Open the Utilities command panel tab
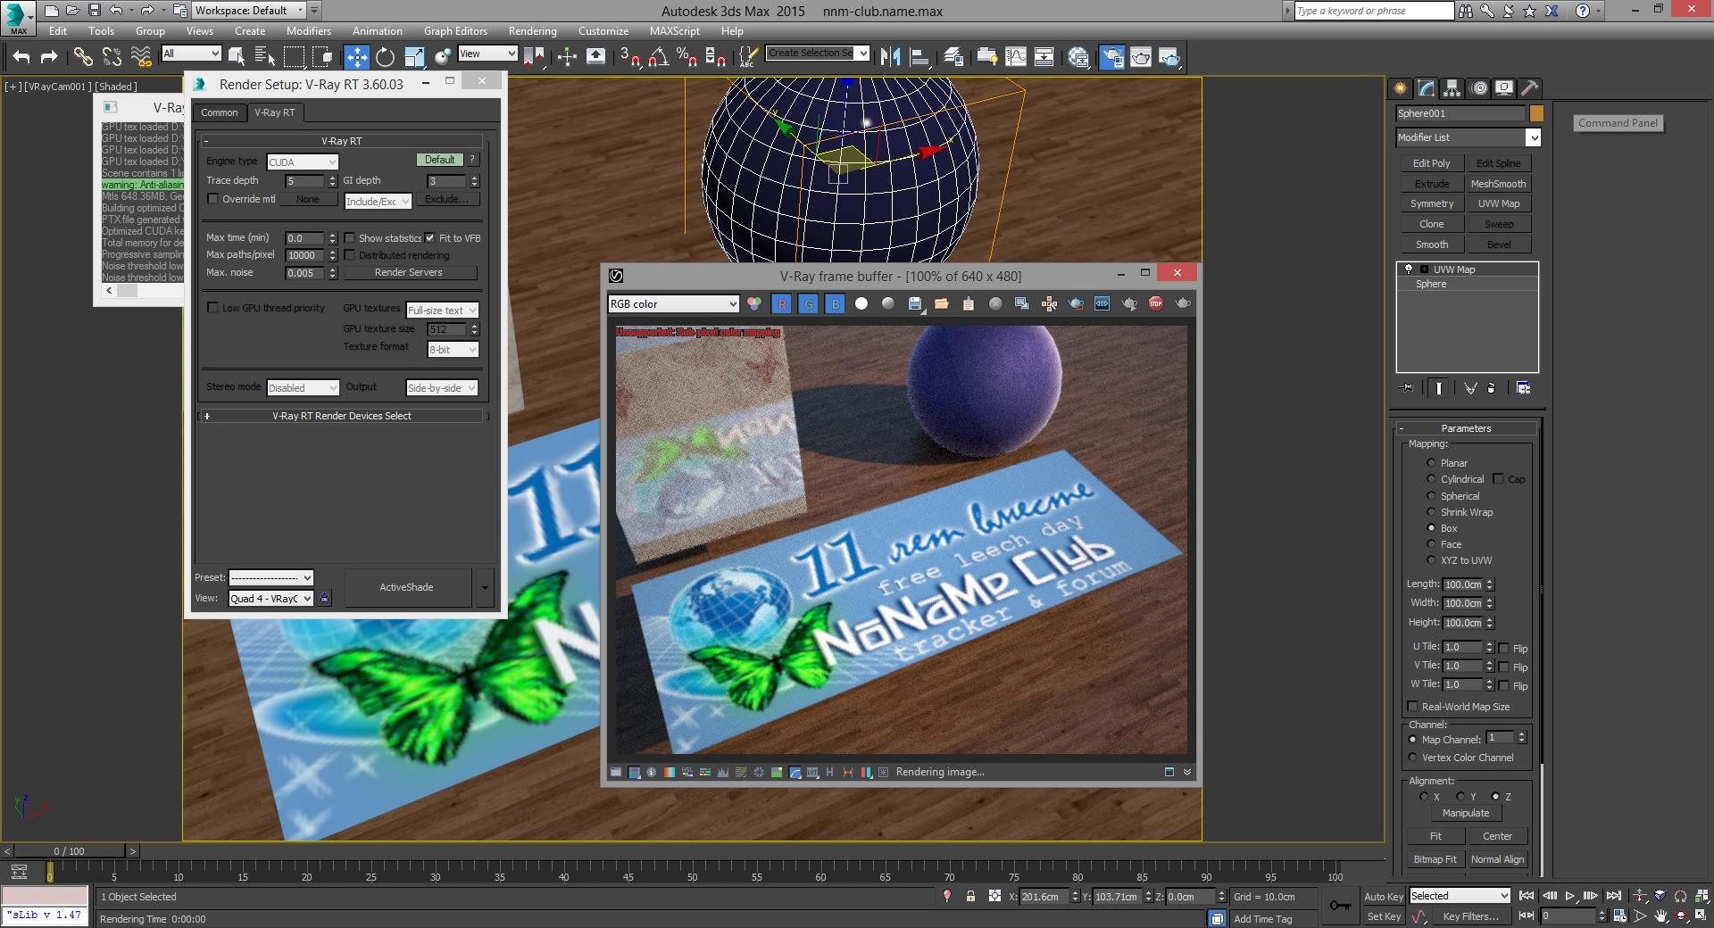Image resolution: width=1714 pixels, height=928 pixels. tap(1530, 88)
